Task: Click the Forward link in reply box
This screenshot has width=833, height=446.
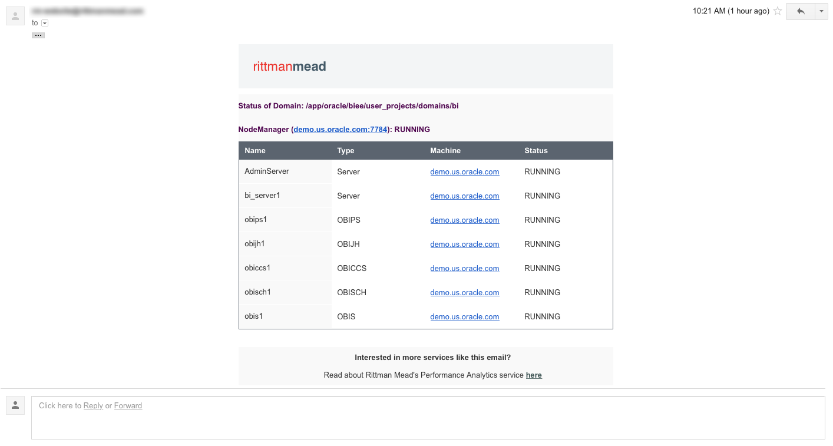Action: (128, 406)
